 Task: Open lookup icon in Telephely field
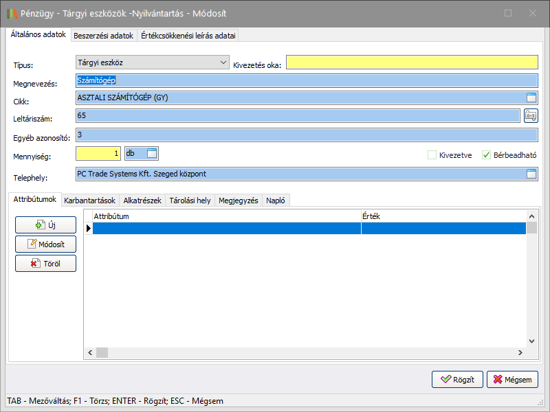(x=531, y=174)
